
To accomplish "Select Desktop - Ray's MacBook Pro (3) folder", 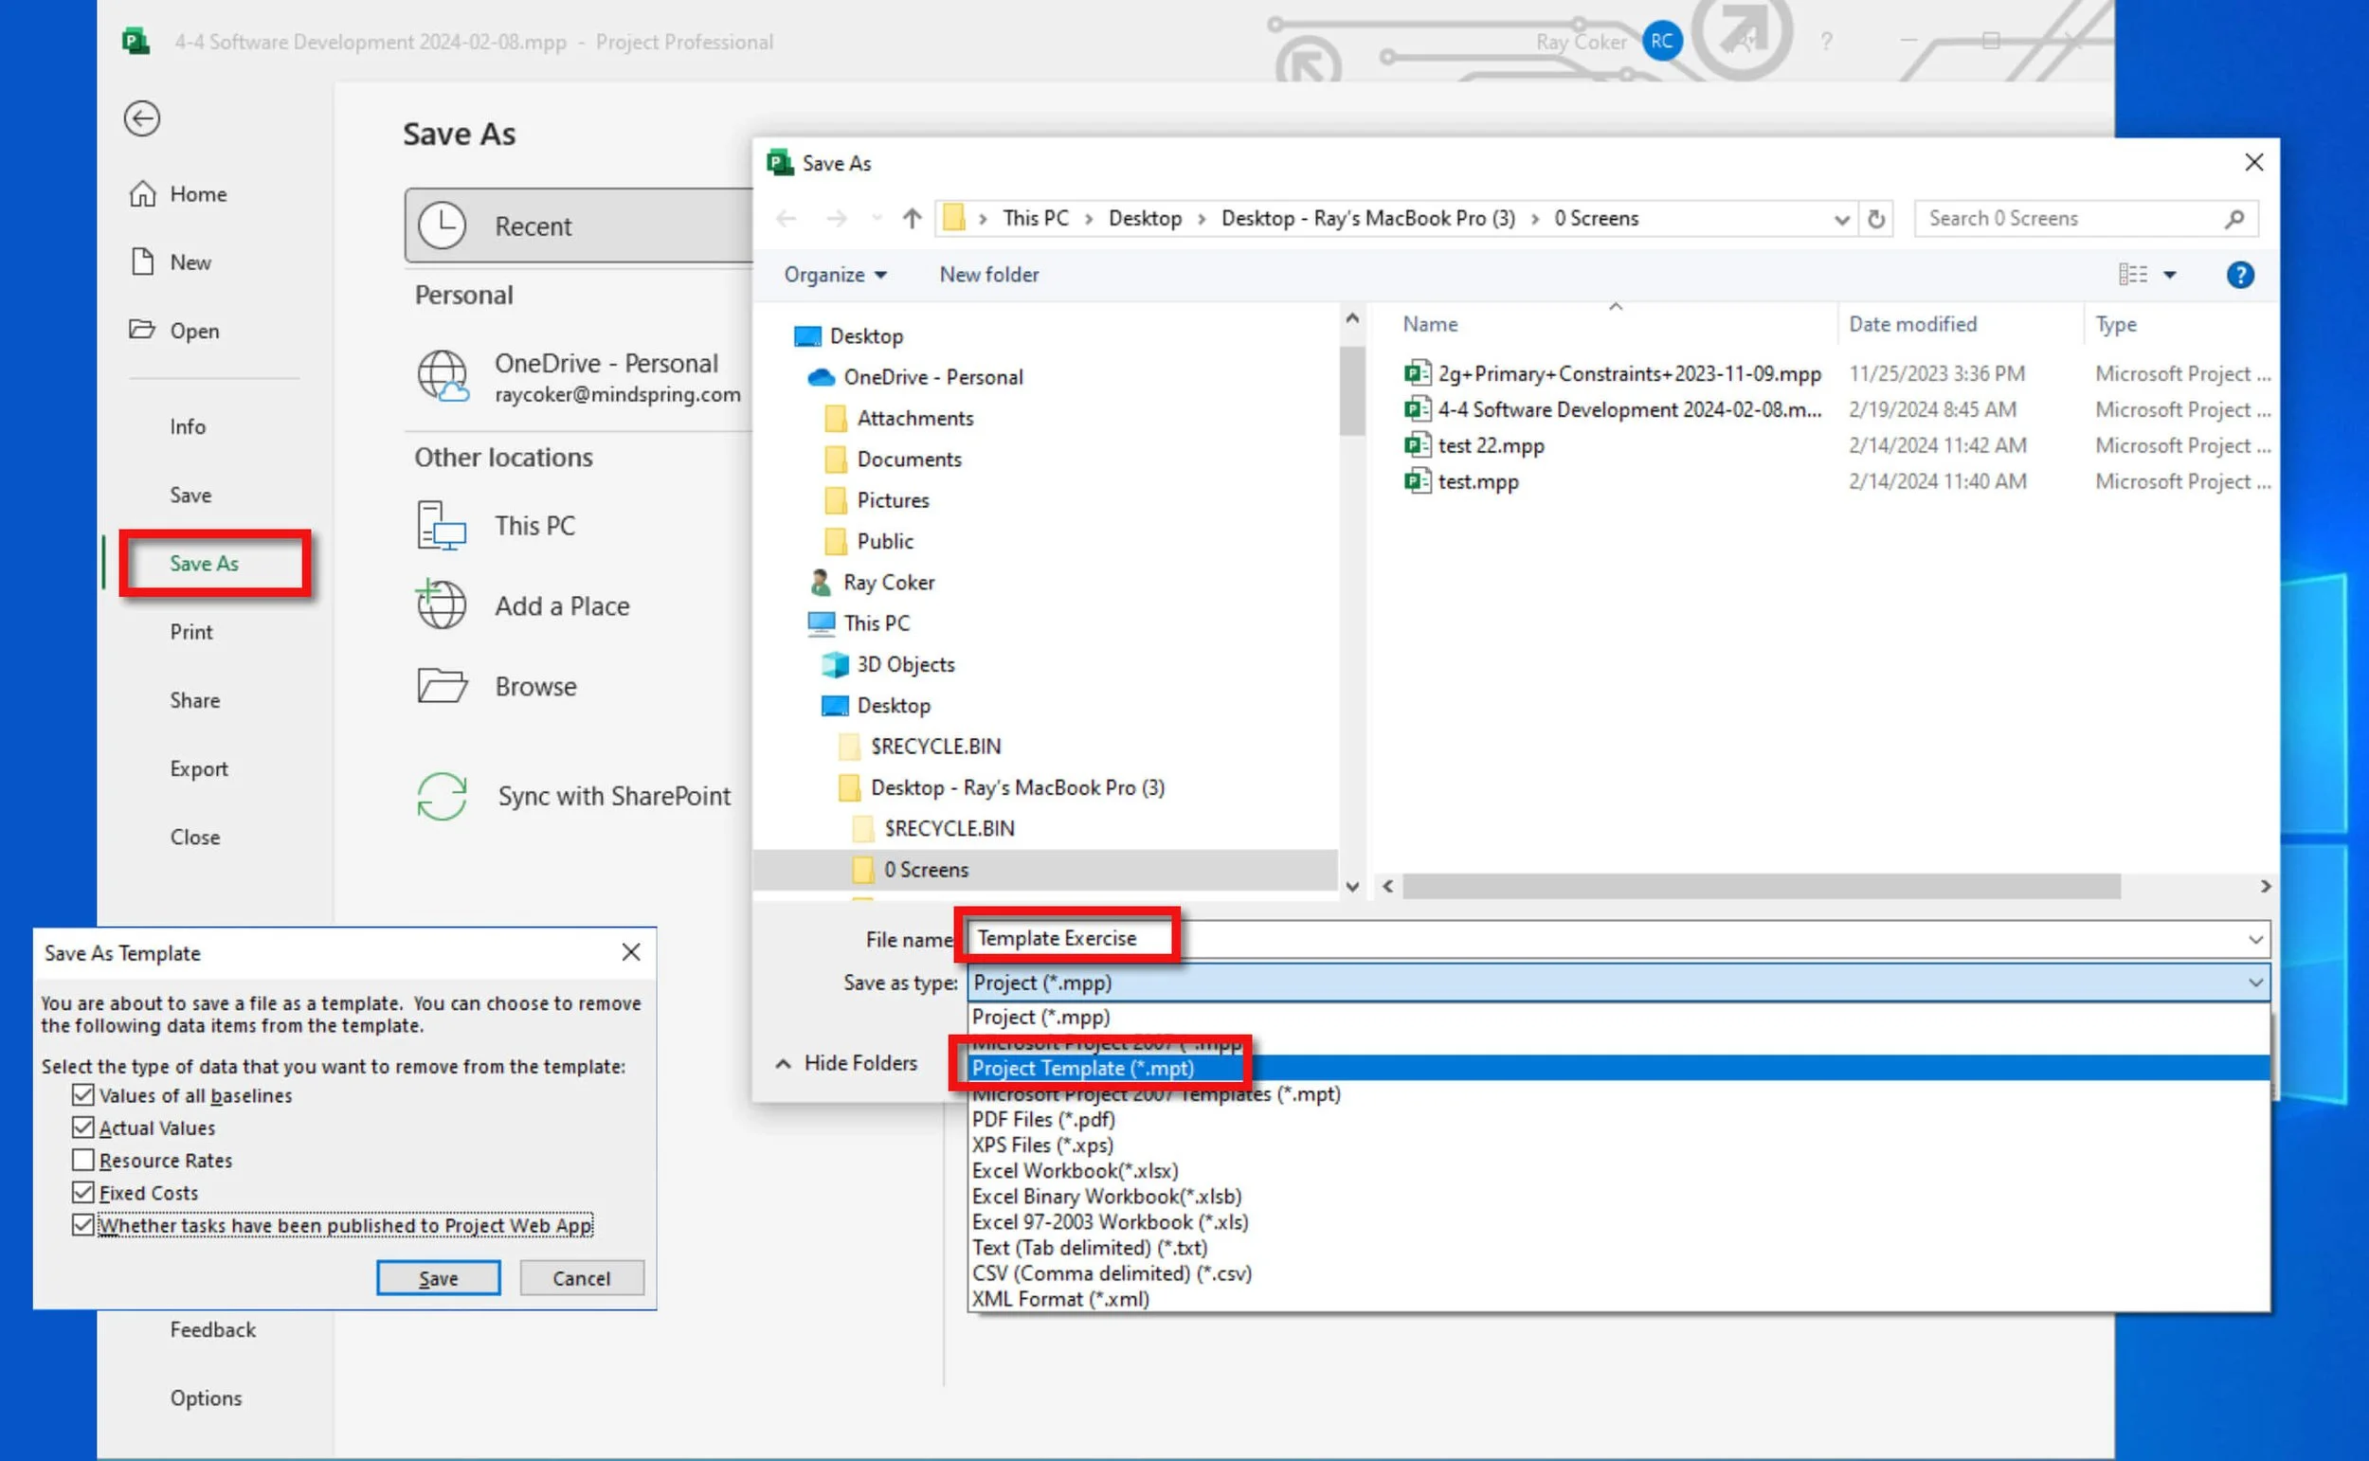I will (1001, 787).
